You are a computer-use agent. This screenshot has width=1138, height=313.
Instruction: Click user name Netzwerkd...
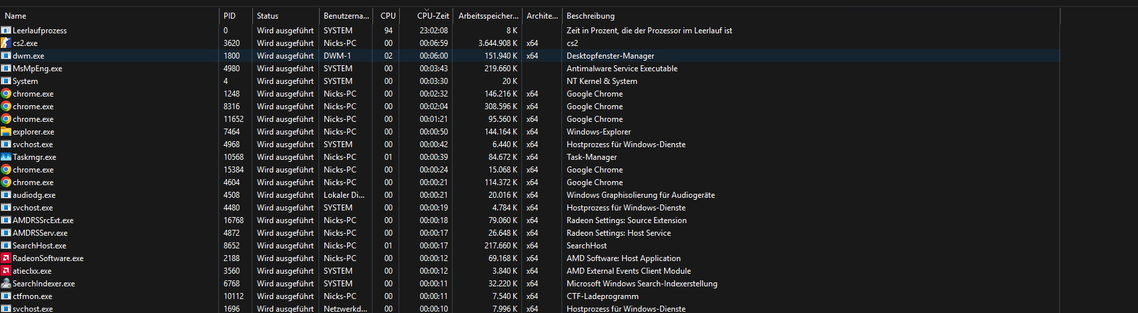point(345,309)
